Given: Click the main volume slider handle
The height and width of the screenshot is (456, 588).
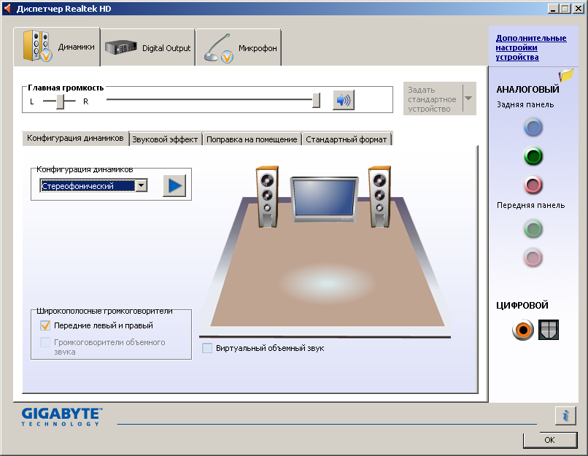Looking at the screenshot, I should pyautogui.click(x=316, y=100).
